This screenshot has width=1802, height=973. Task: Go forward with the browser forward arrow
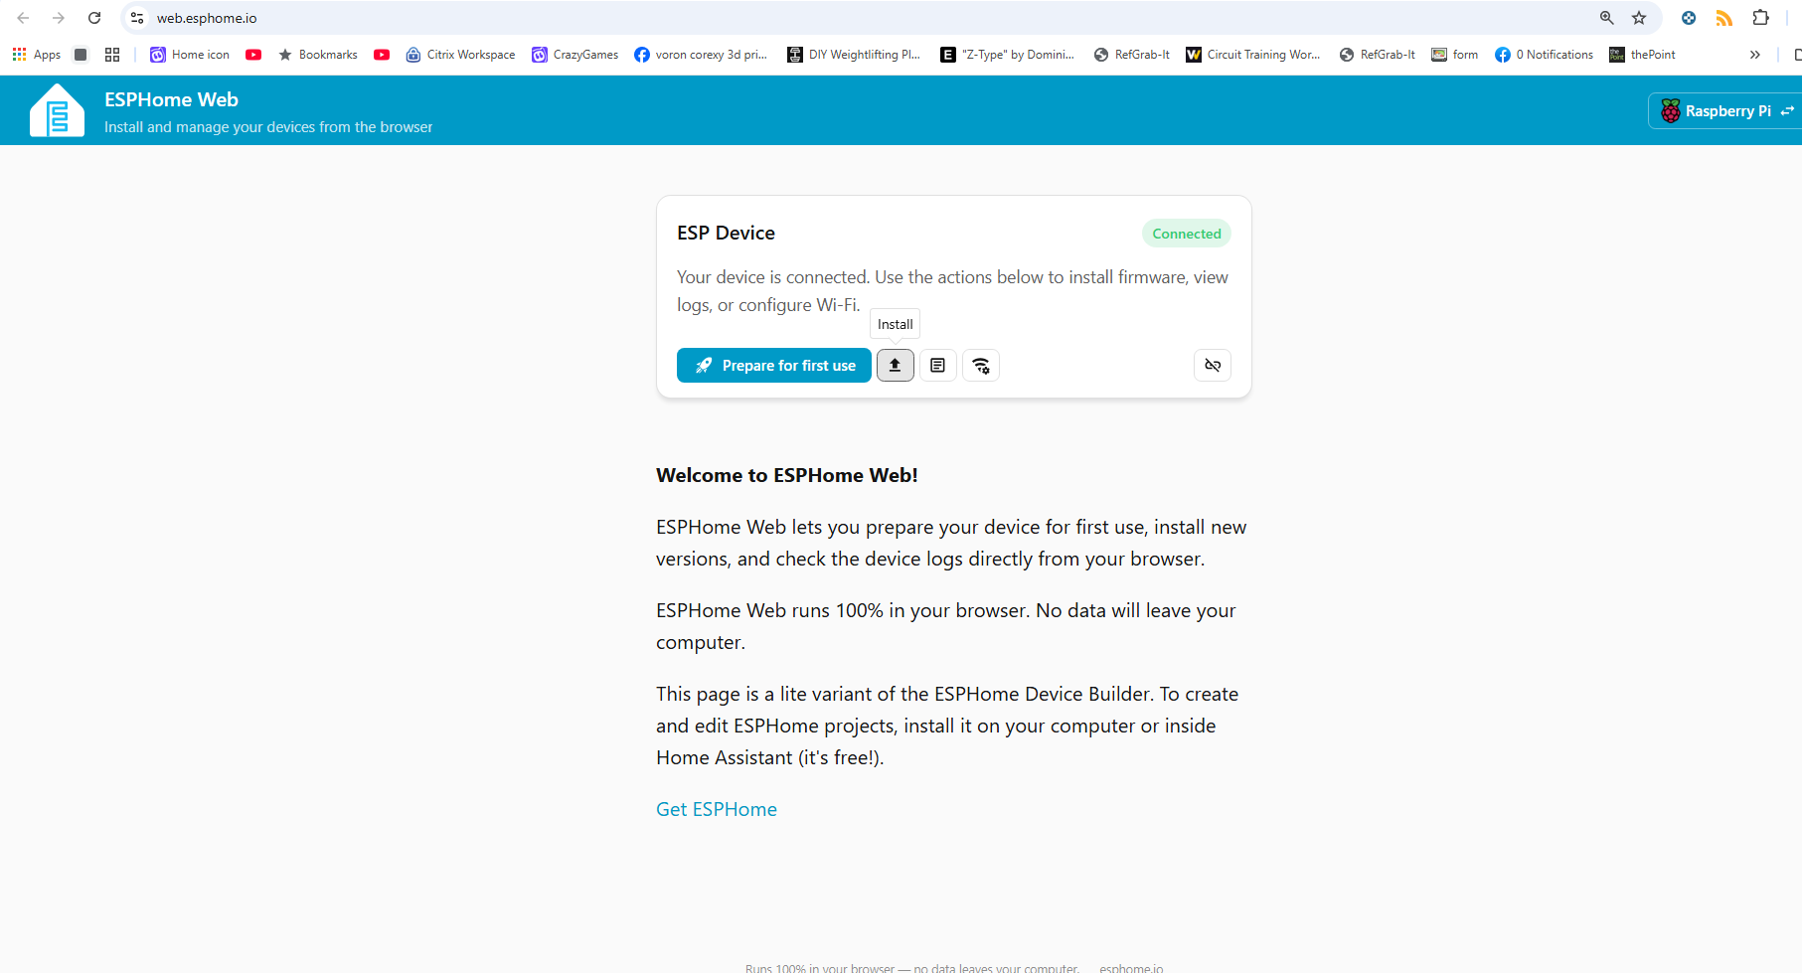59,18
